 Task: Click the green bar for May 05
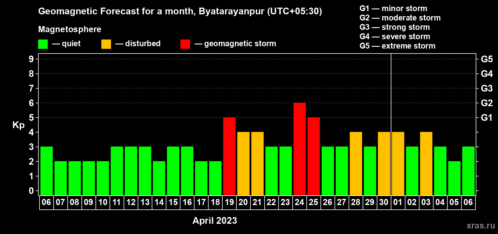pos(454,178)
